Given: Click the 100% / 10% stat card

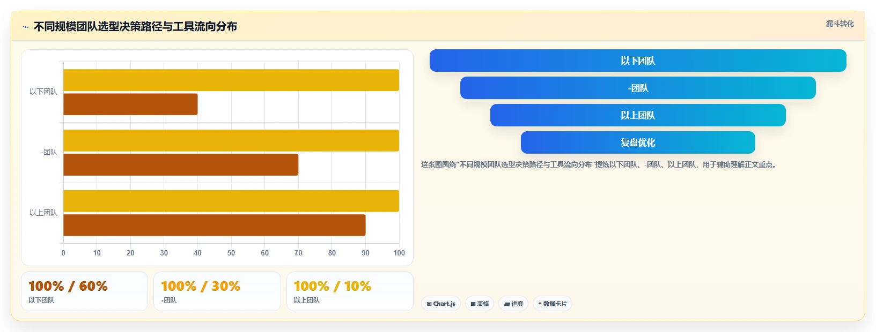Looking at the screenshot, I should 350,291.
